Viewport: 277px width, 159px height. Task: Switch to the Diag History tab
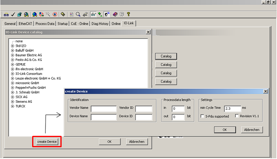(100, 24)
